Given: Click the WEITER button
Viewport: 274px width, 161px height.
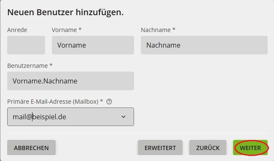Looking at the screenshot, I should click(x=250, y=148).
